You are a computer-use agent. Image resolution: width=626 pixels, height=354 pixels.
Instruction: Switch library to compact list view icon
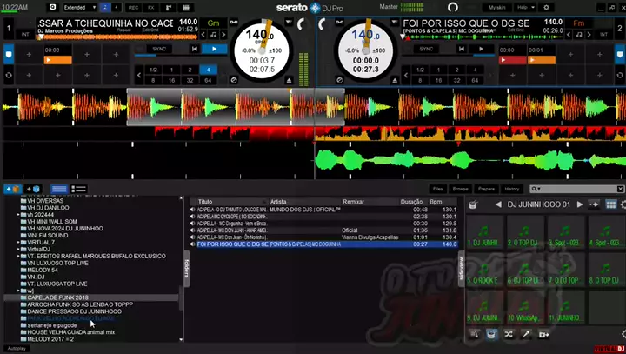tap(59, 189)
